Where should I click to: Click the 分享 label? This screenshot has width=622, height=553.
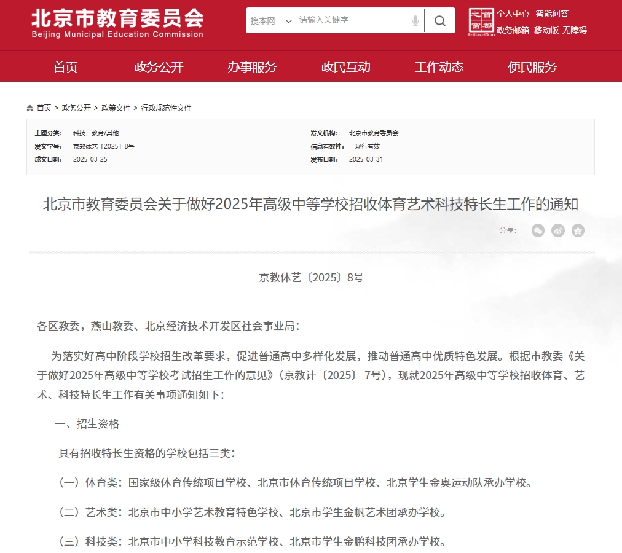tap(508, 230)
